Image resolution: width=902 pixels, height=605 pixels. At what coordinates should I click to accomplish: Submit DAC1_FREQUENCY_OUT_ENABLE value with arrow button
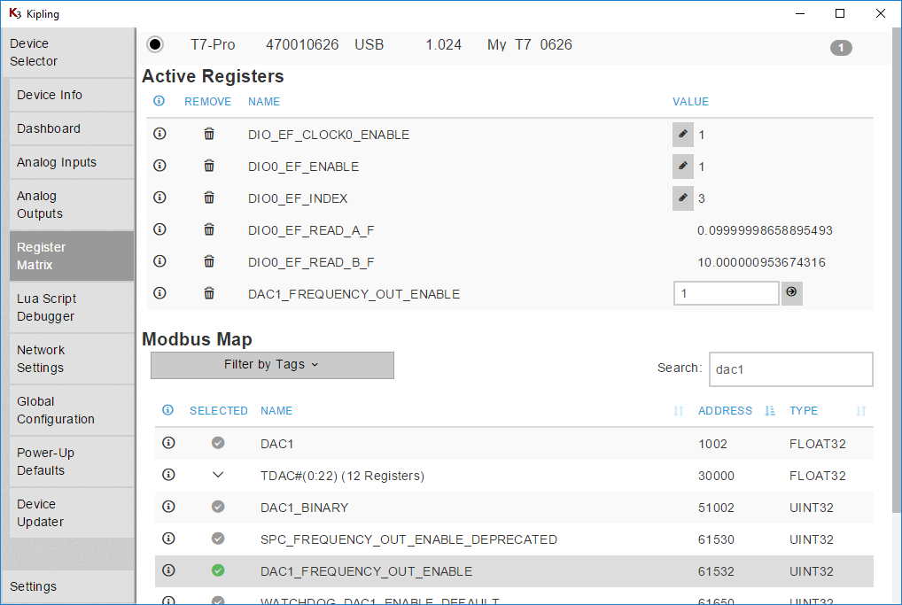[791, 293]
